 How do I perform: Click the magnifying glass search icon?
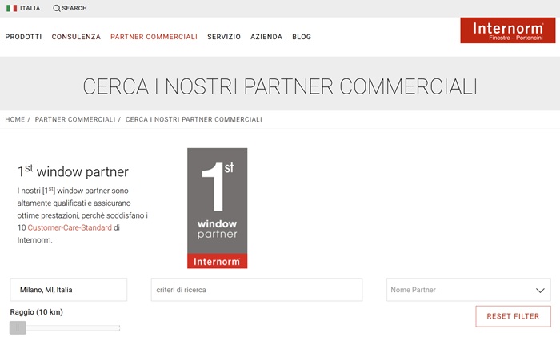(x=57, y=8)
